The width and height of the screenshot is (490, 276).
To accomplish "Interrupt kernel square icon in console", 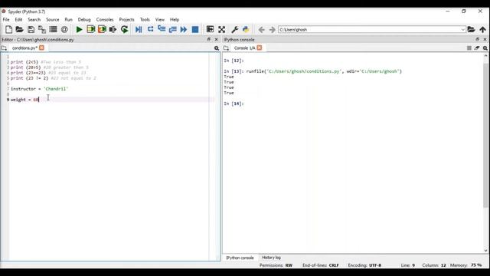I will [x=469, y=48].
